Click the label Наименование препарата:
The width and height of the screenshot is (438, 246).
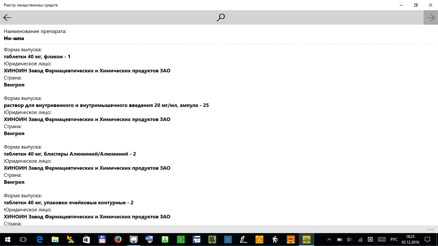click(35, 31)
